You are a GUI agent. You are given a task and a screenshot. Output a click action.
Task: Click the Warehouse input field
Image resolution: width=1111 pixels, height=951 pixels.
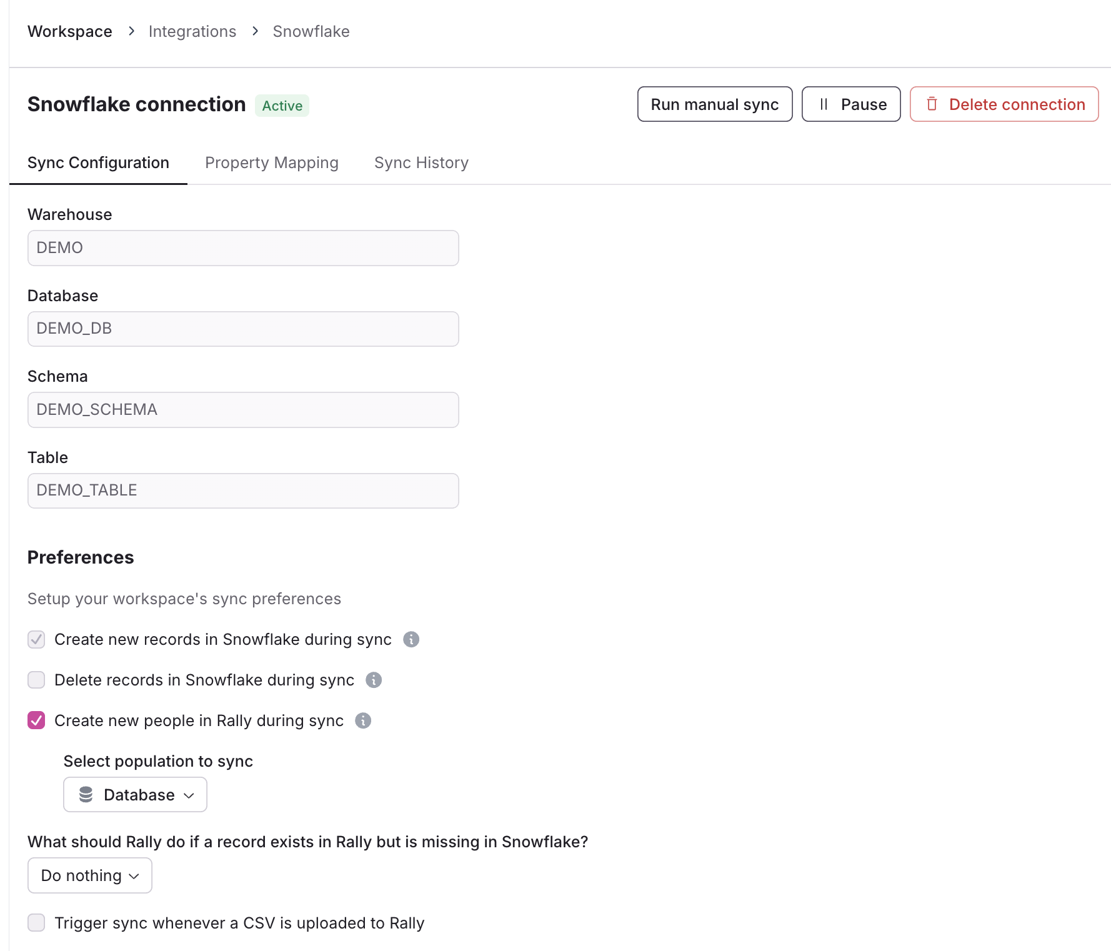(x=243, y=248)
